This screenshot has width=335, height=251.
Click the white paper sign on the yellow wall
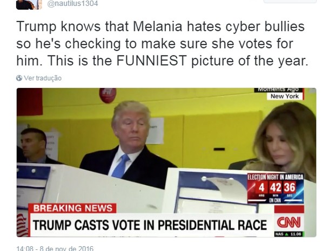[x=155, y=131]
